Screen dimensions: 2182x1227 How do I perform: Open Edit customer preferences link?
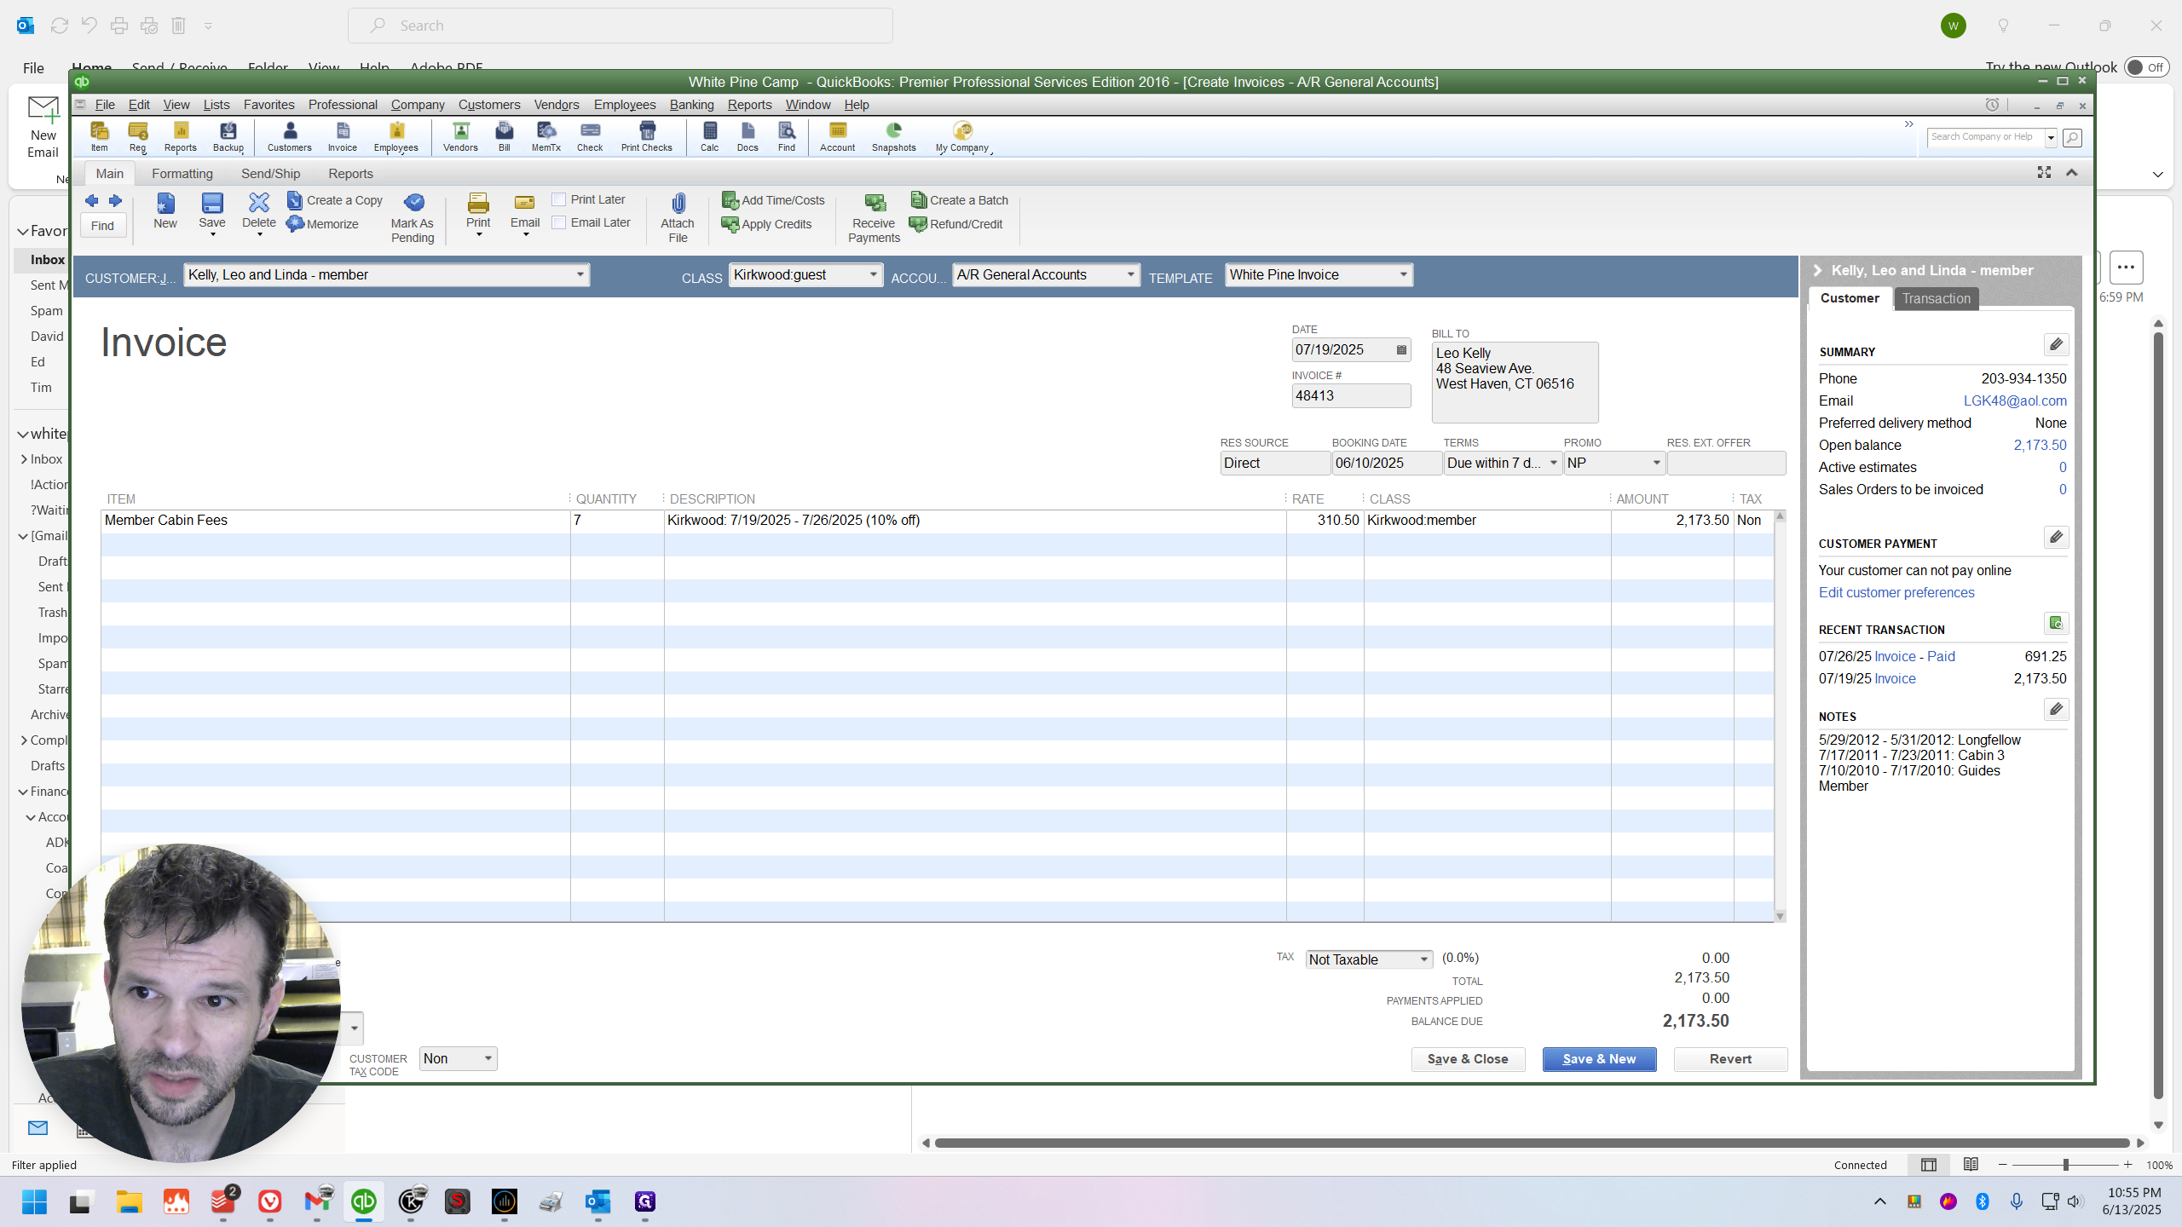point(1896,593)
